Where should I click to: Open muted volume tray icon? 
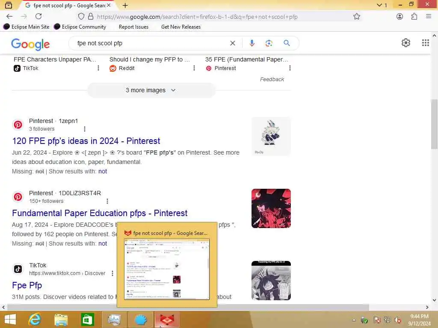pyautogui.click(x=398, y=320)
